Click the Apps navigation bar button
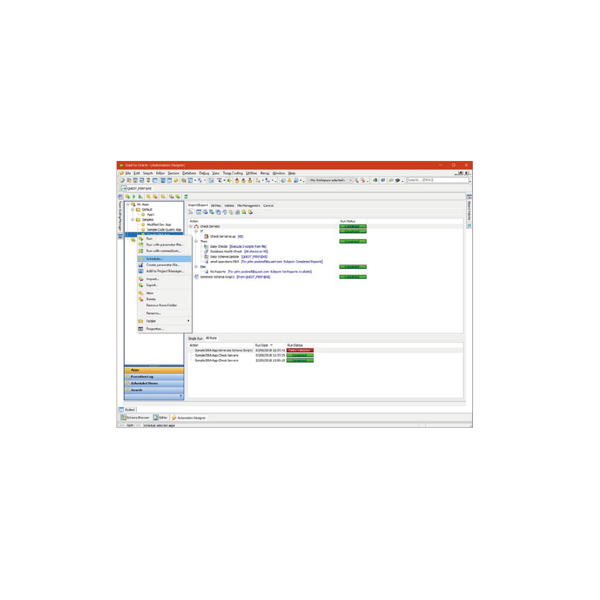 pos(154,370)
